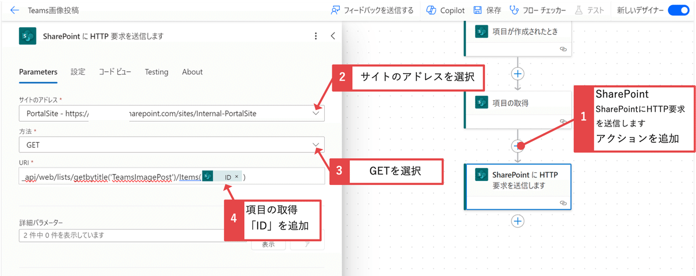Click the link icon on the HTTP request card
Image resolution: width=696 pixels, height=276 pixels.
tap(562, 203)
